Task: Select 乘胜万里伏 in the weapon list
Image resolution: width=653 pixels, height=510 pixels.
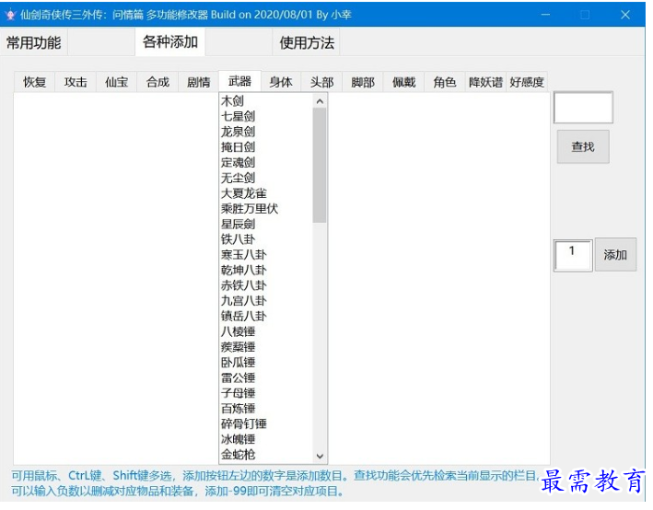Action: click(250, 209)
